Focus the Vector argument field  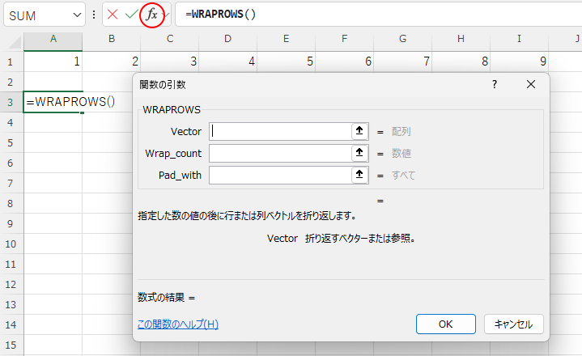[280, 131]
